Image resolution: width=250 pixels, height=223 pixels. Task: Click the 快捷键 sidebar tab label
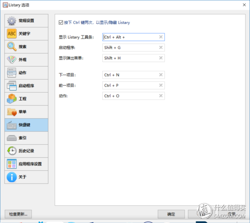pyautogui.click(x=25, y=125)
